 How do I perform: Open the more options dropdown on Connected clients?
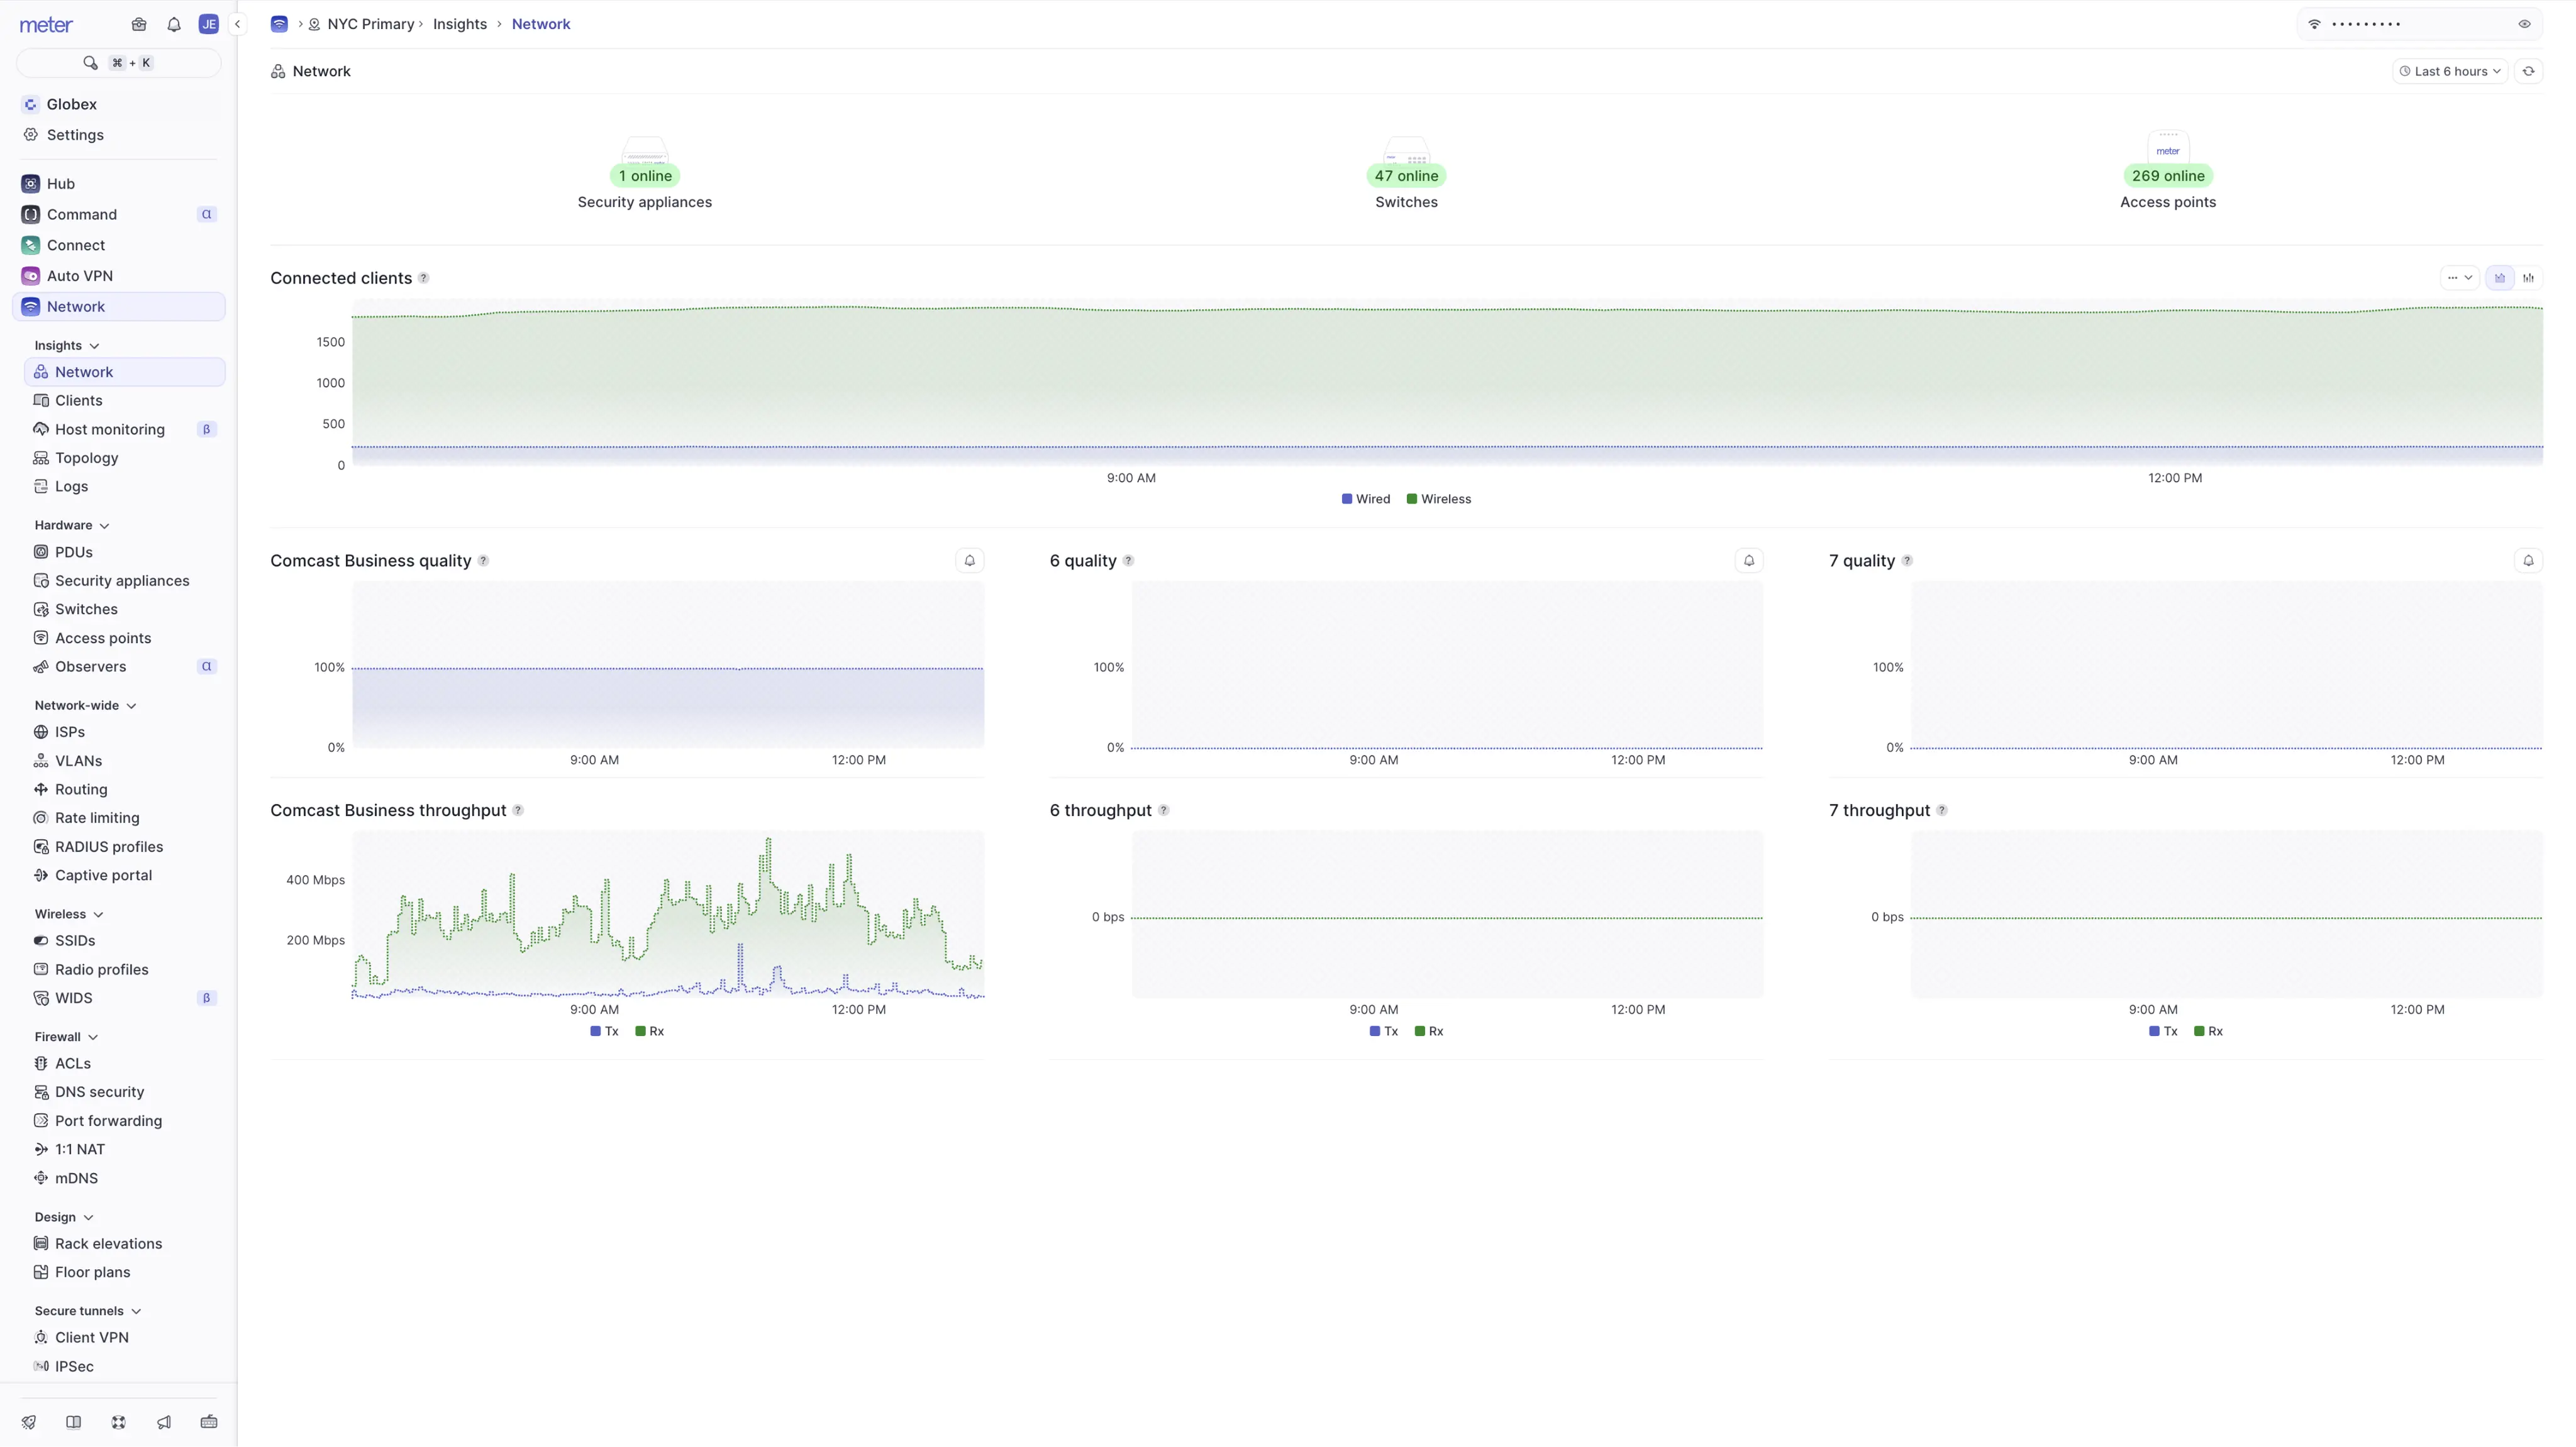(x=2460, y=278)
